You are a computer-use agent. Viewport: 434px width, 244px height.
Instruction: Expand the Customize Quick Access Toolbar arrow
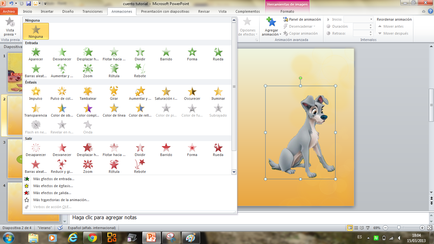point(45,3)
